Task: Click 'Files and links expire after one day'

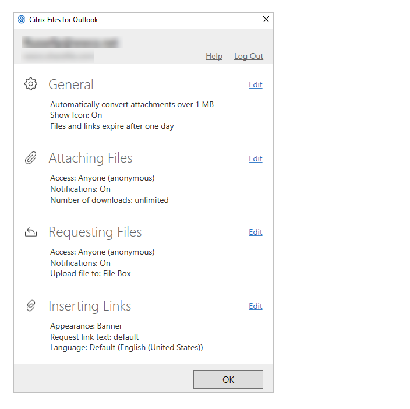Action: (x=112, y=126)
